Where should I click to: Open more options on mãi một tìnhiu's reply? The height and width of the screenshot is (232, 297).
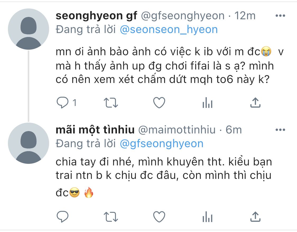(x=280, y=130)
